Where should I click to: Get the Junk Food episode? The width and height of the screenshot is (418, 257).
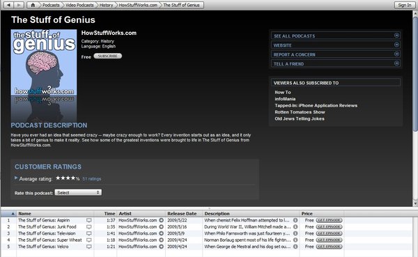[x=330, y=227]
